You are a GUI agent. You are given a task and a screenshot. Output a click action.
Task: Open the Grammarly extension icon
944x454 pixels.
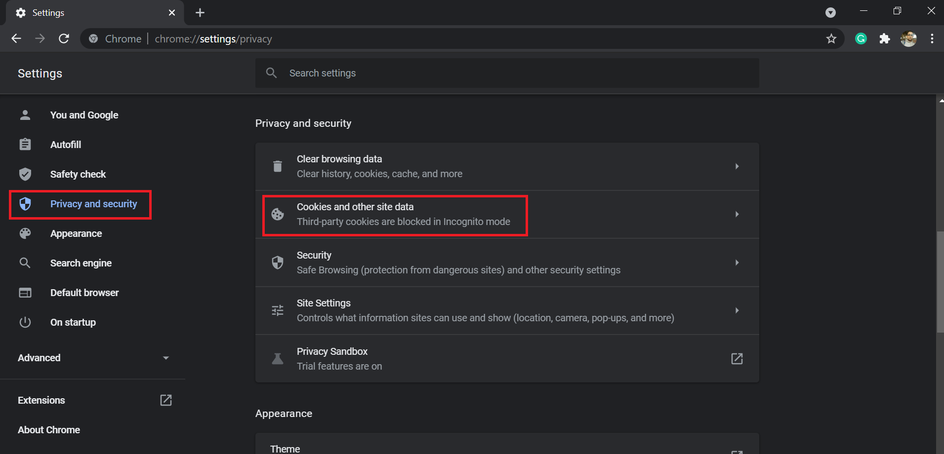point(861,39)
